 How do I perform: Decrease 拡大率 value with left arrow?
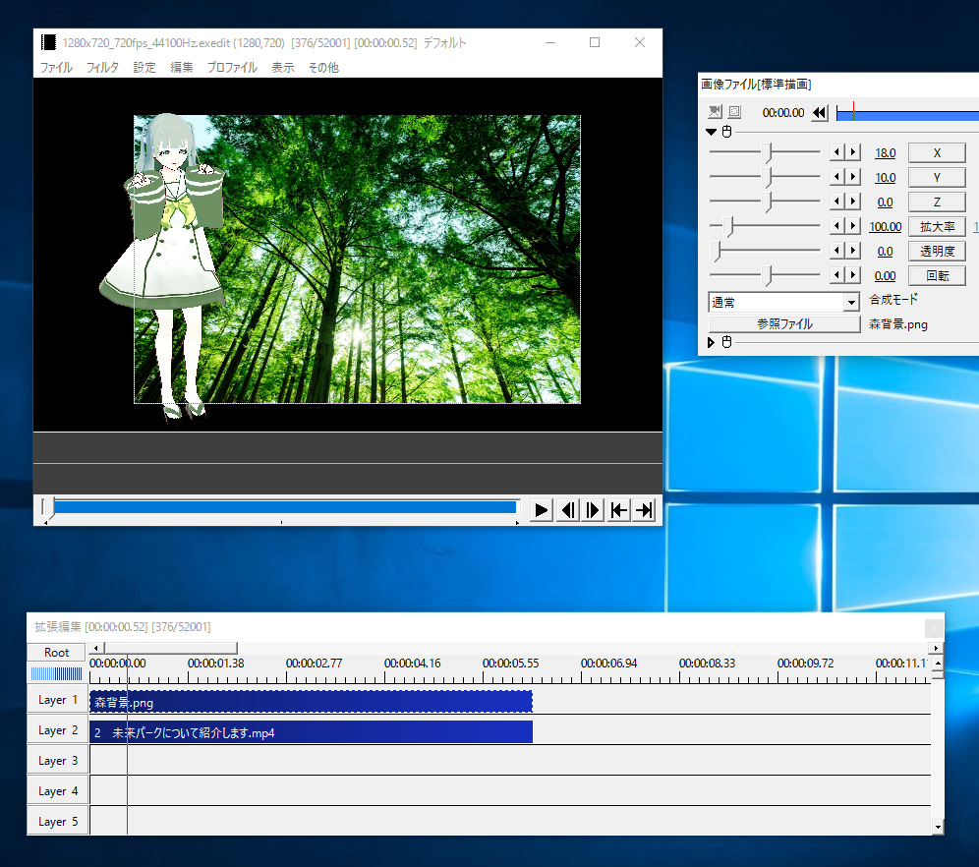[836, 226]
